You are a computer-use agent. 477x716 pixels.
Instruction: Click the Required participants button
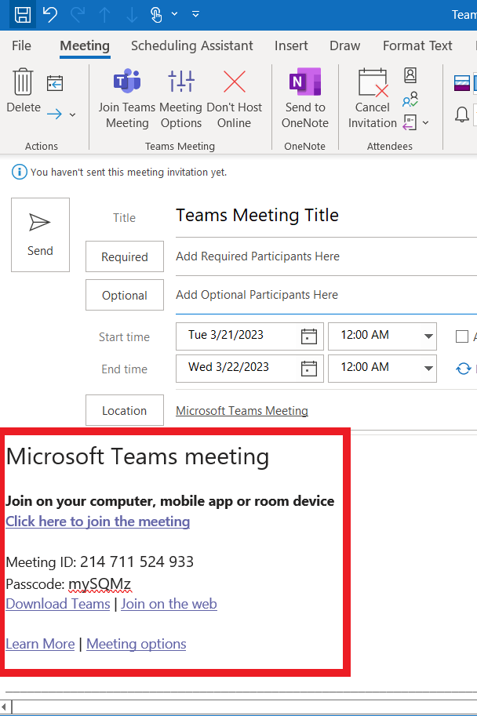coord(125,256)
